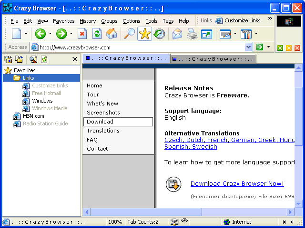Viewport: 305px width, 228px height.
Task: Expand address bar URL dropdown
Action: click(248, 47)
